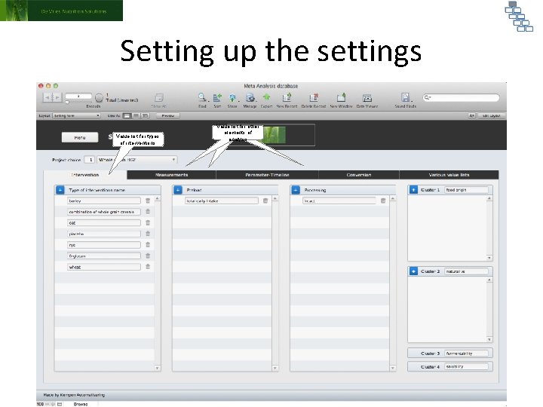Switch to table view in View As

[145, 115]
